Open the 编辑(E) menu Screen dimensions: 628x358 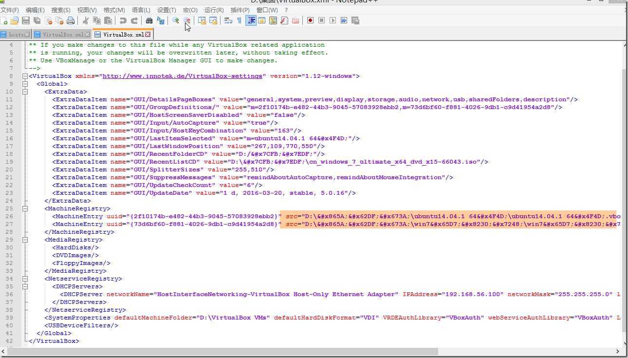pos(35,10)
